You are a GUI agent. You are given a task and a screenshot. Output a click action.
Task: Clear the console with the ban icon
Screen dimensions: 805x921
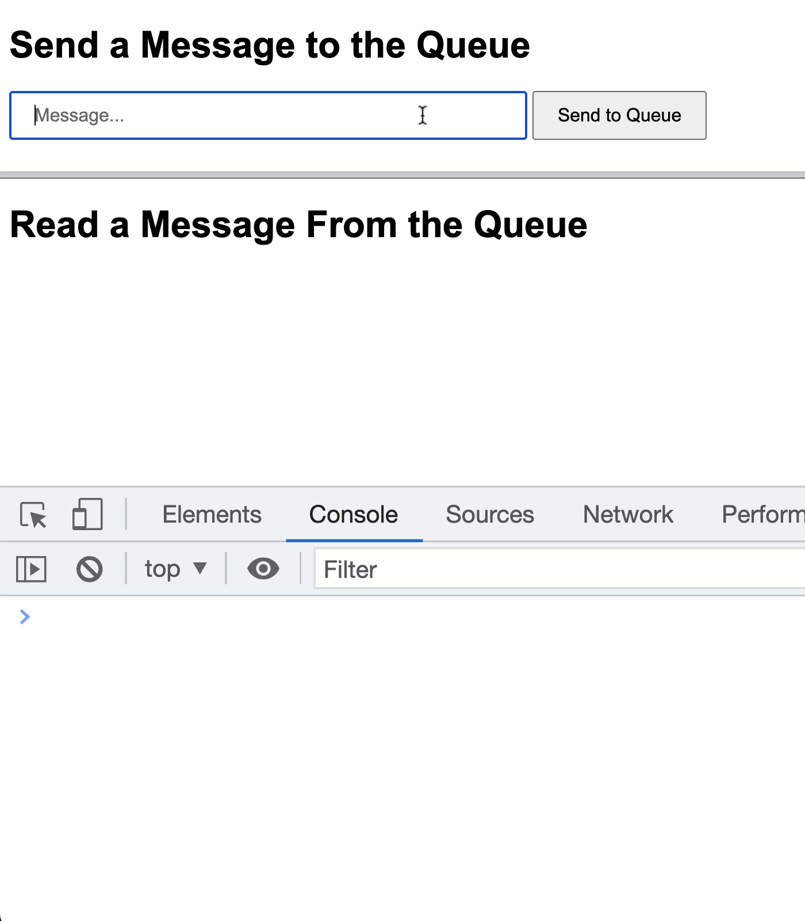pos(90,569)
